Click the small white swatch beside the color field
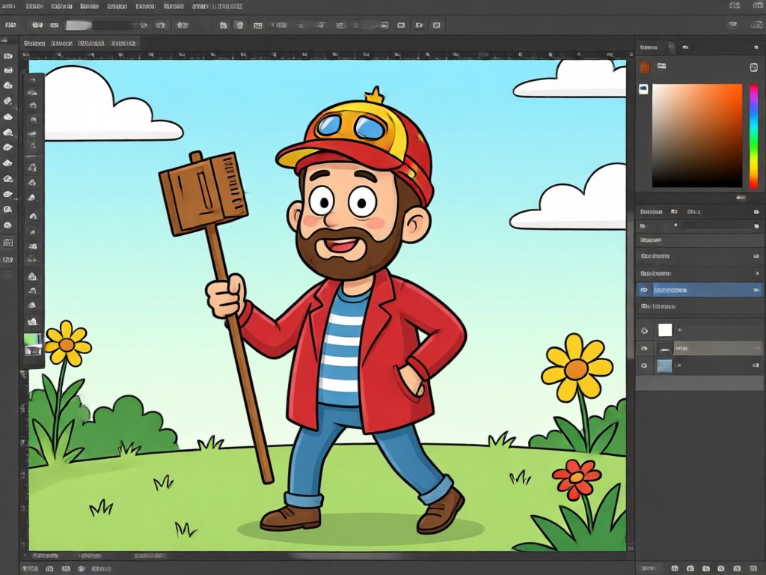This screenshot has height=575, width=766. (644, 89)
